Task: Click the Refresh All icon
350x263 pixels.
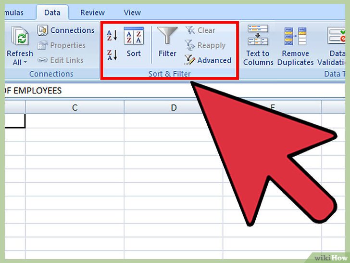Action: [x=20, y=36]
